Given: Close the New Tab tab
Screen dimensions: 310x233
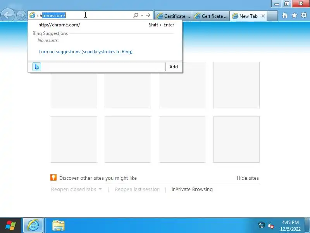Looking at the screenshot, I should [263, 16].
